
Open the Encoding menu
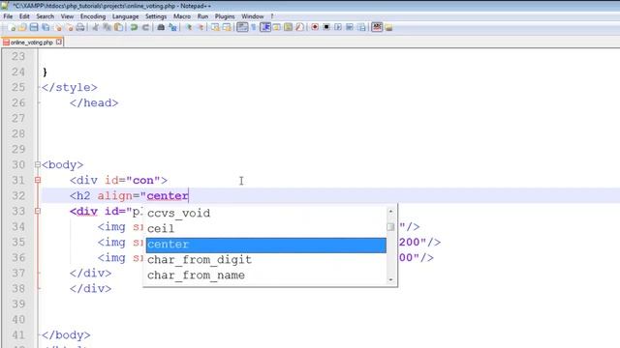point(93,16)
